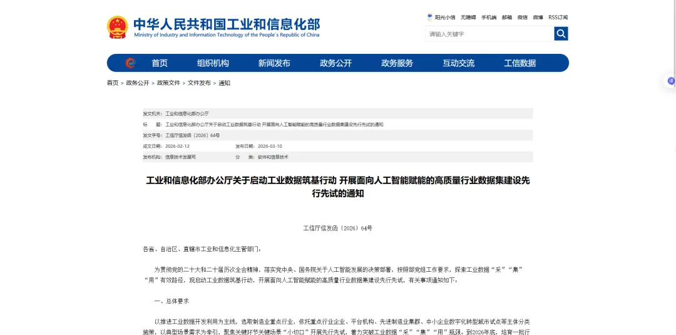
Task: Open the 微博 link
Action: [538, 18]
